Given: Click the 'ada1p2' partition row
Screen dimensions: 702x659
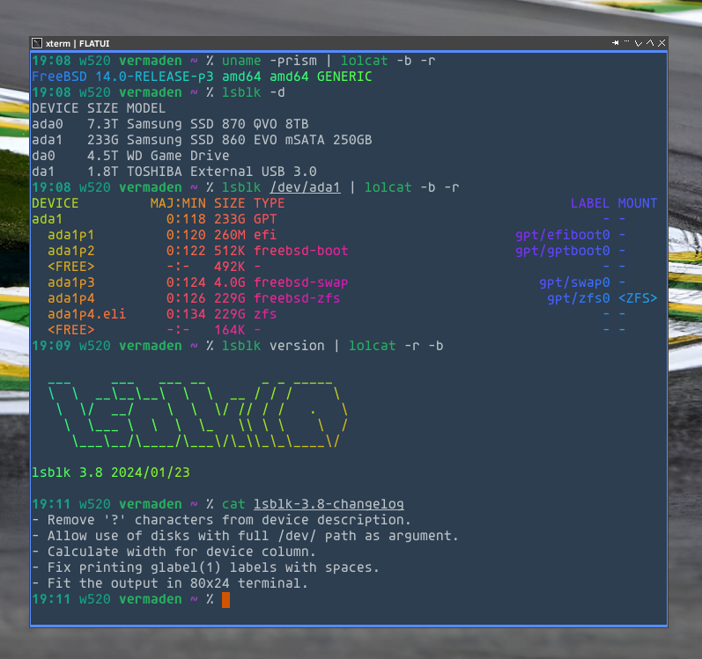Looking at the screenshot, I should coord(71,251).
